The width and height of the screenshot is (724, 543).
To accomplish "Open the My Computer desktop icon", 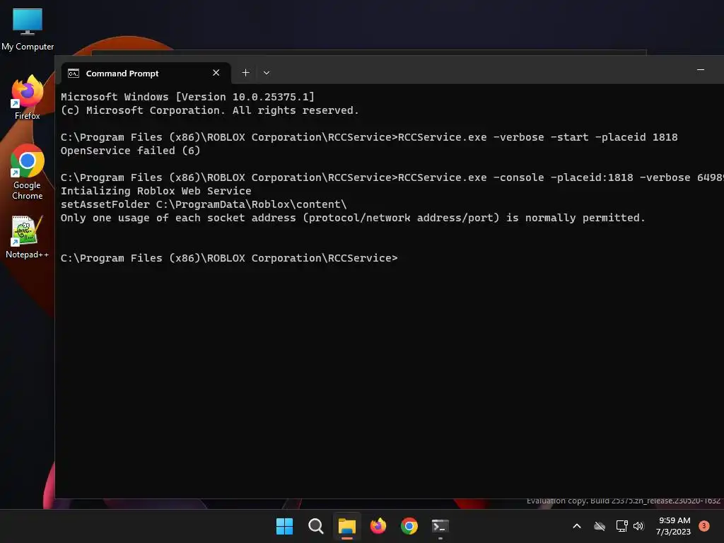I will [28, 30].
